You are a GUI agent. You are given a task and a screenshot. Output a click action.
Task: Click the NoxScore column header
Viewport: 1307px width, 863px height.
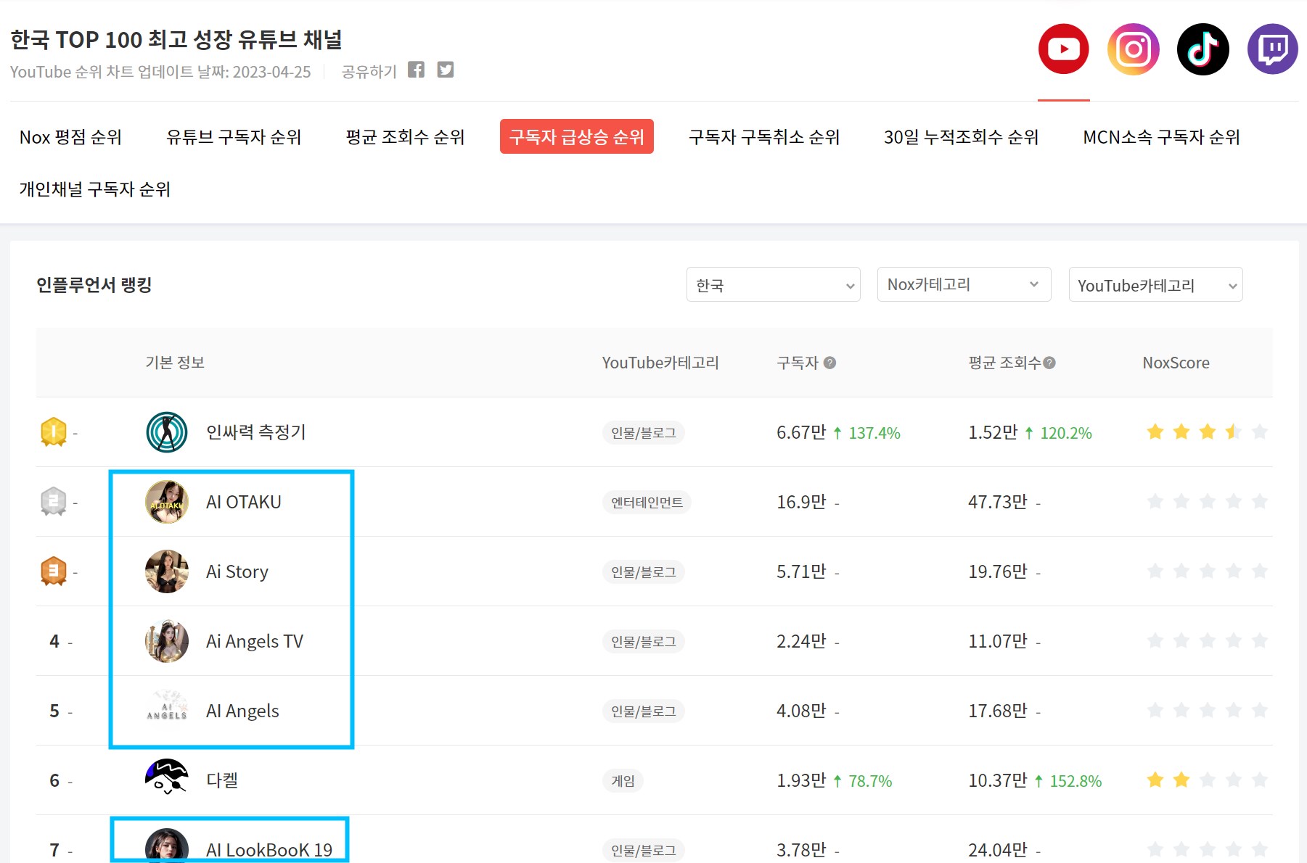[x=1176, y=363]
